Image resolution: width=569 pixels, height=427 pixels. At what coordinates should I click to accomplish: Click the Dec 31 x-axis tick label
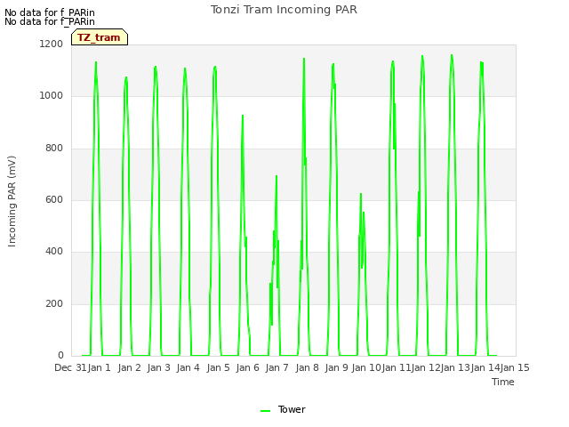70,367
